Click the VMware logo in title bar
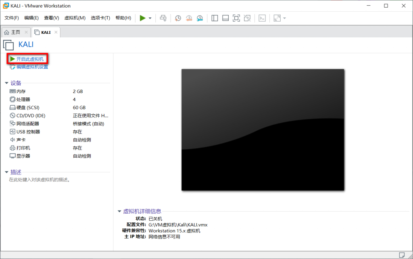The image size is (413, 259). 6,6
